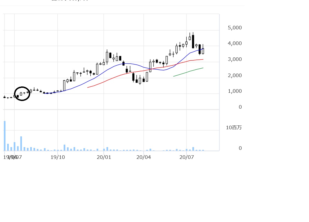Click the 0 label on the volume axis
The height and width of the screenshot is (222, 309).
(x=240, y=148)
